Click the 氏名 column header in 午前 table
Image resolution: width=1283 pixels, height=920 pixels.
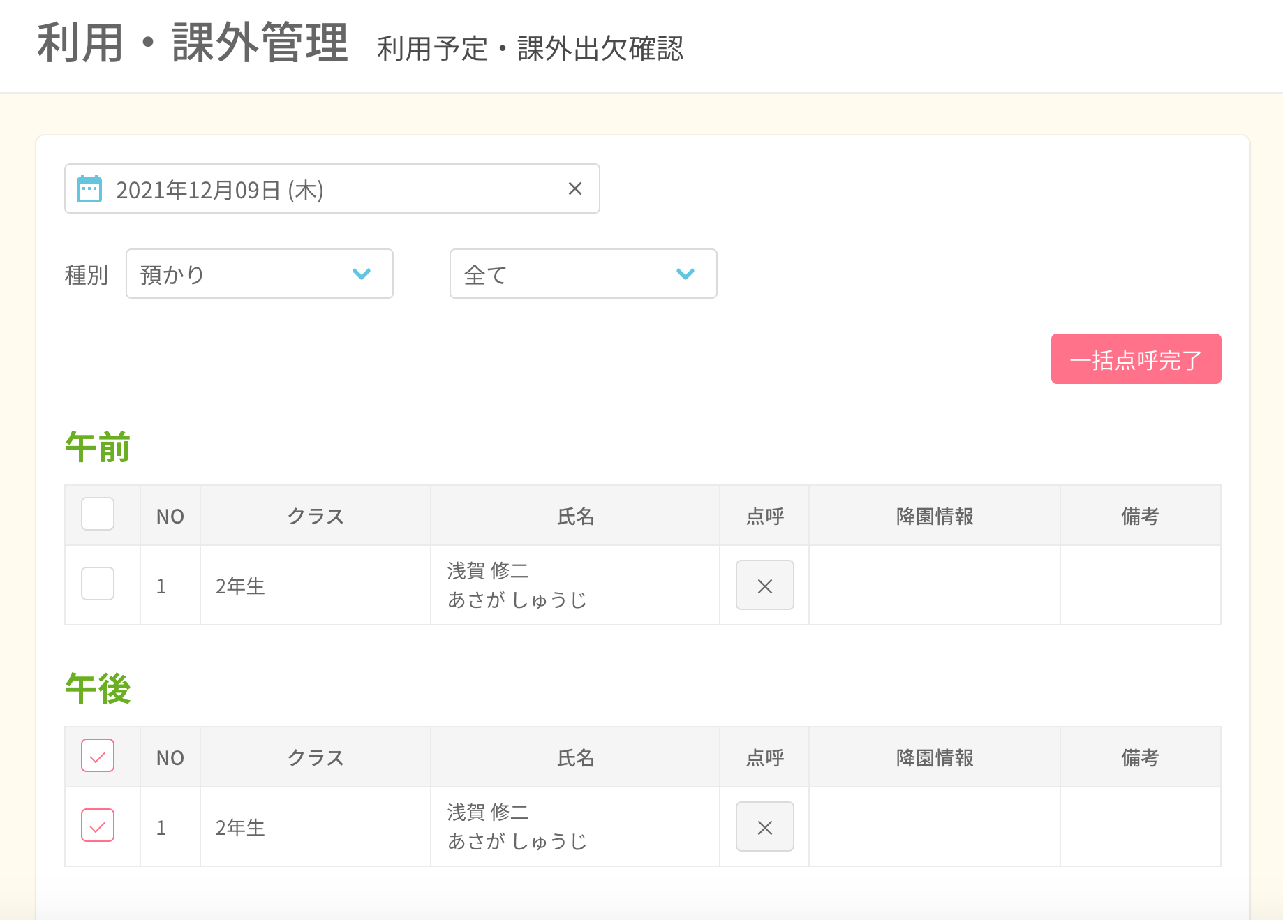[576, 517]
